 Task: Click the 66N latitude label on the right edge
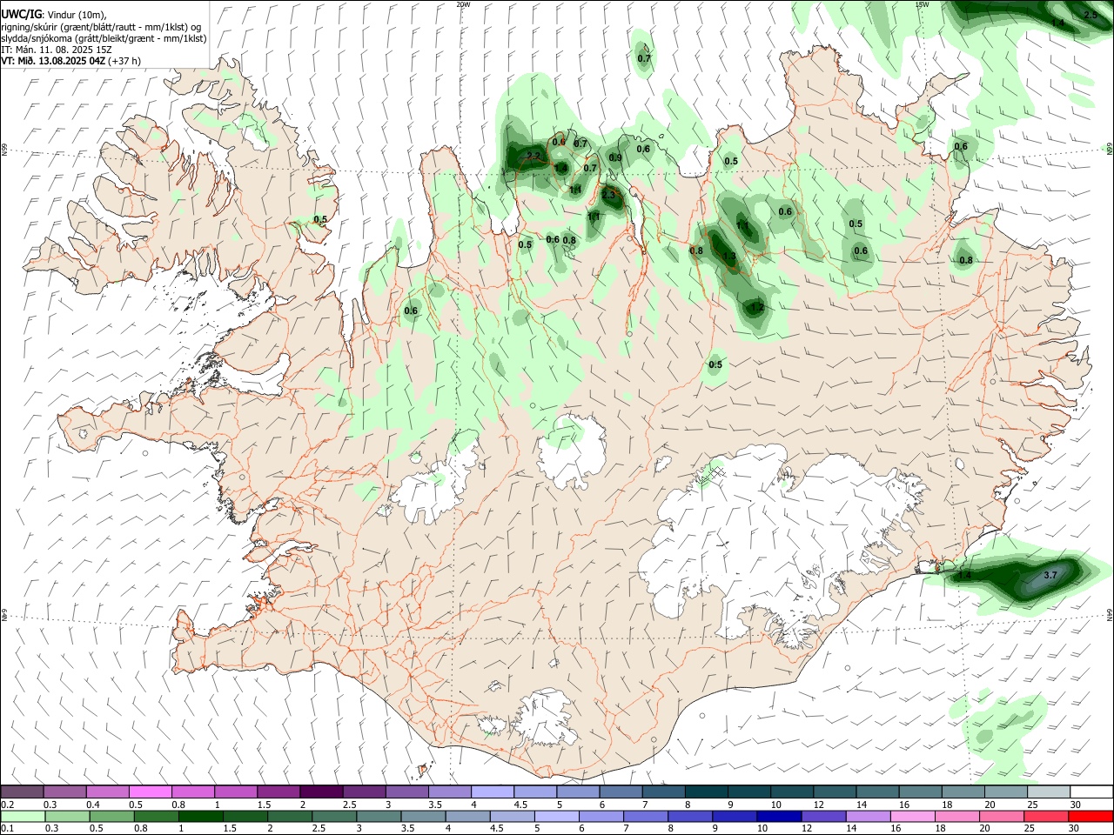[1110, 150]
